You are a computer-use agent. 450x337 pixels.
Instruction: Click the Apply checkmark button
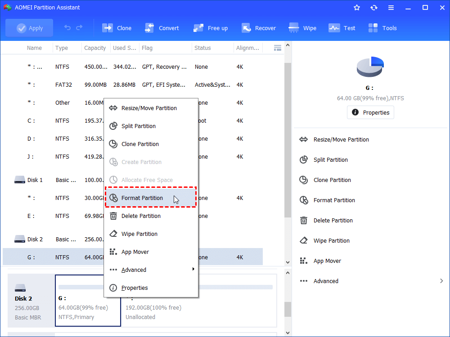29,28
